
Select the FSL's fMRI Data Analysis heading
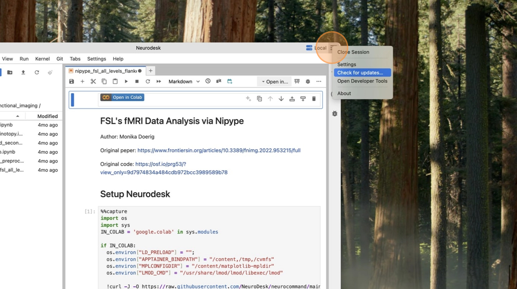coord(172,121)
